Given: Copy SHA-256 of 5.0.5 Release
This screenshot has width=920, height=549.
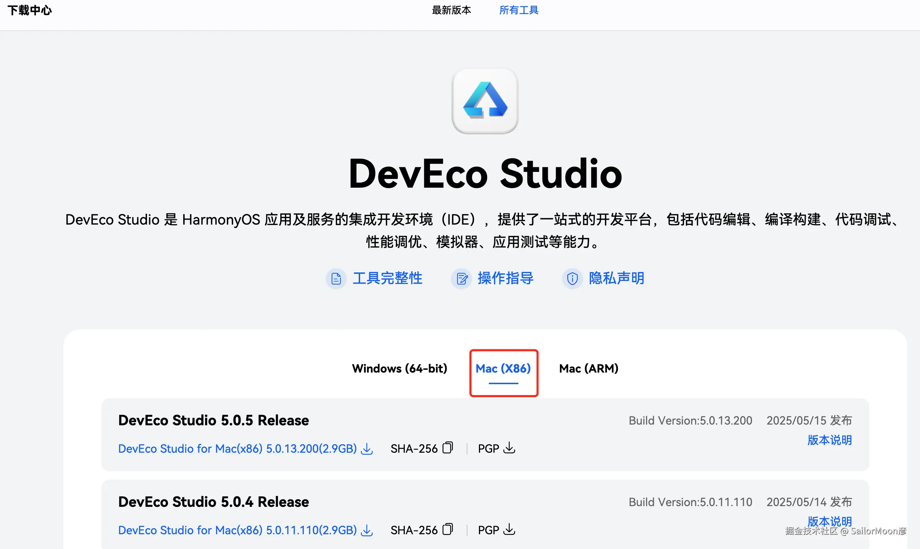Looking at the screenshot, I should pyautogui.click(x=447, y=448).
